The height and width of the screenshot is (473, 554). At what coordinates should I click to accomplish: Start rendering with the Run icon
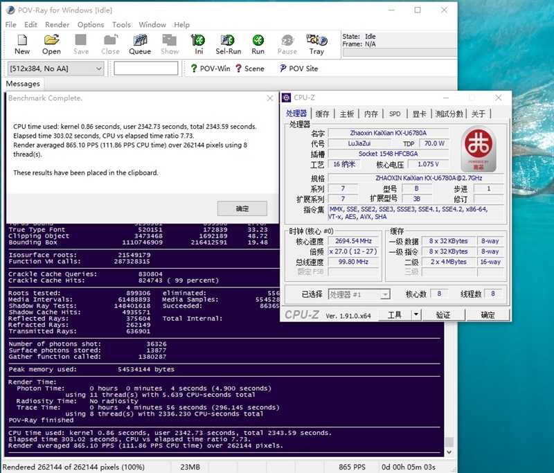tap(258, 43)
